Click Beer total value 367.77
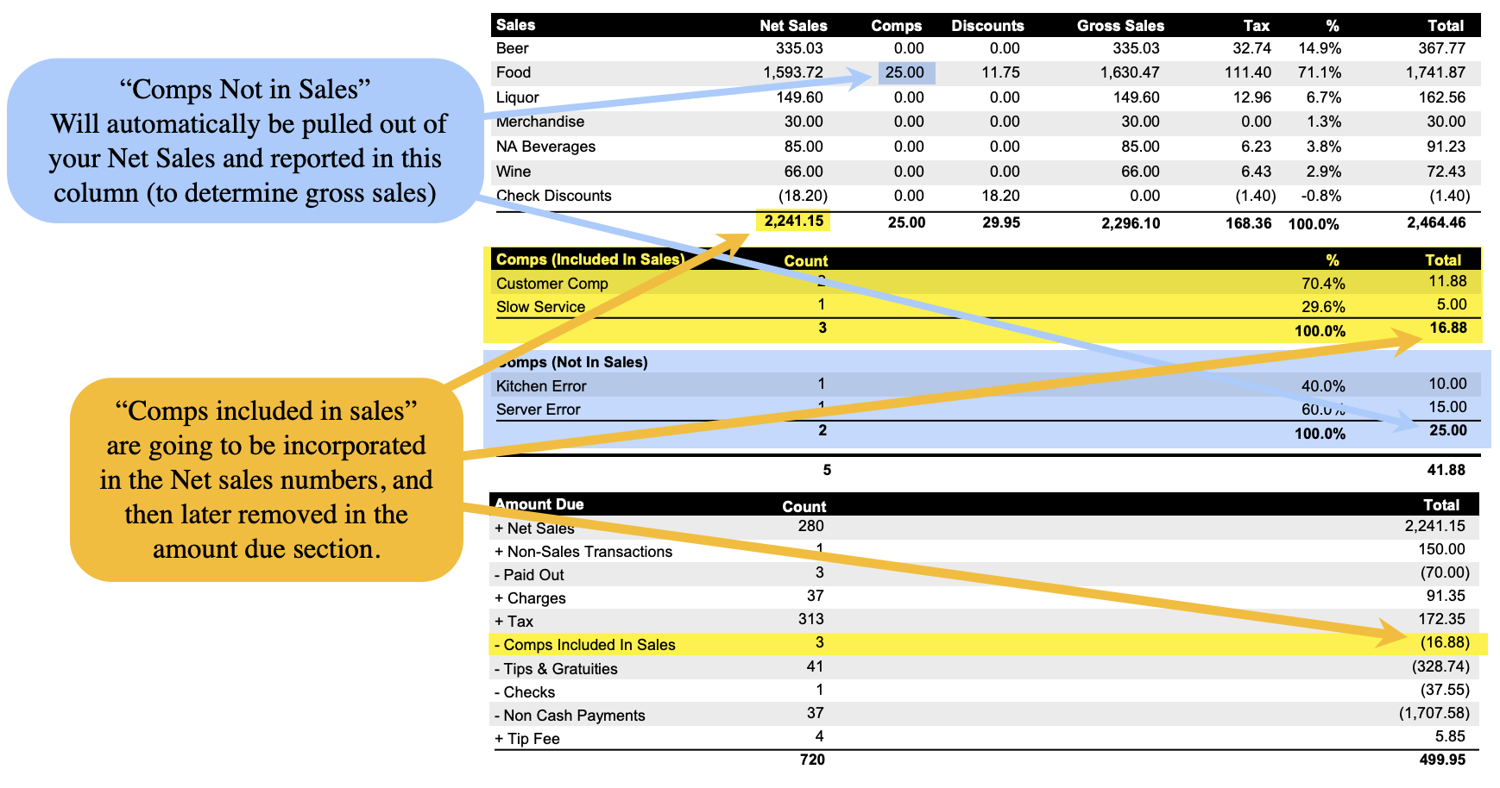Screen dimensions: 1500x788 [x=1442, y=48]
